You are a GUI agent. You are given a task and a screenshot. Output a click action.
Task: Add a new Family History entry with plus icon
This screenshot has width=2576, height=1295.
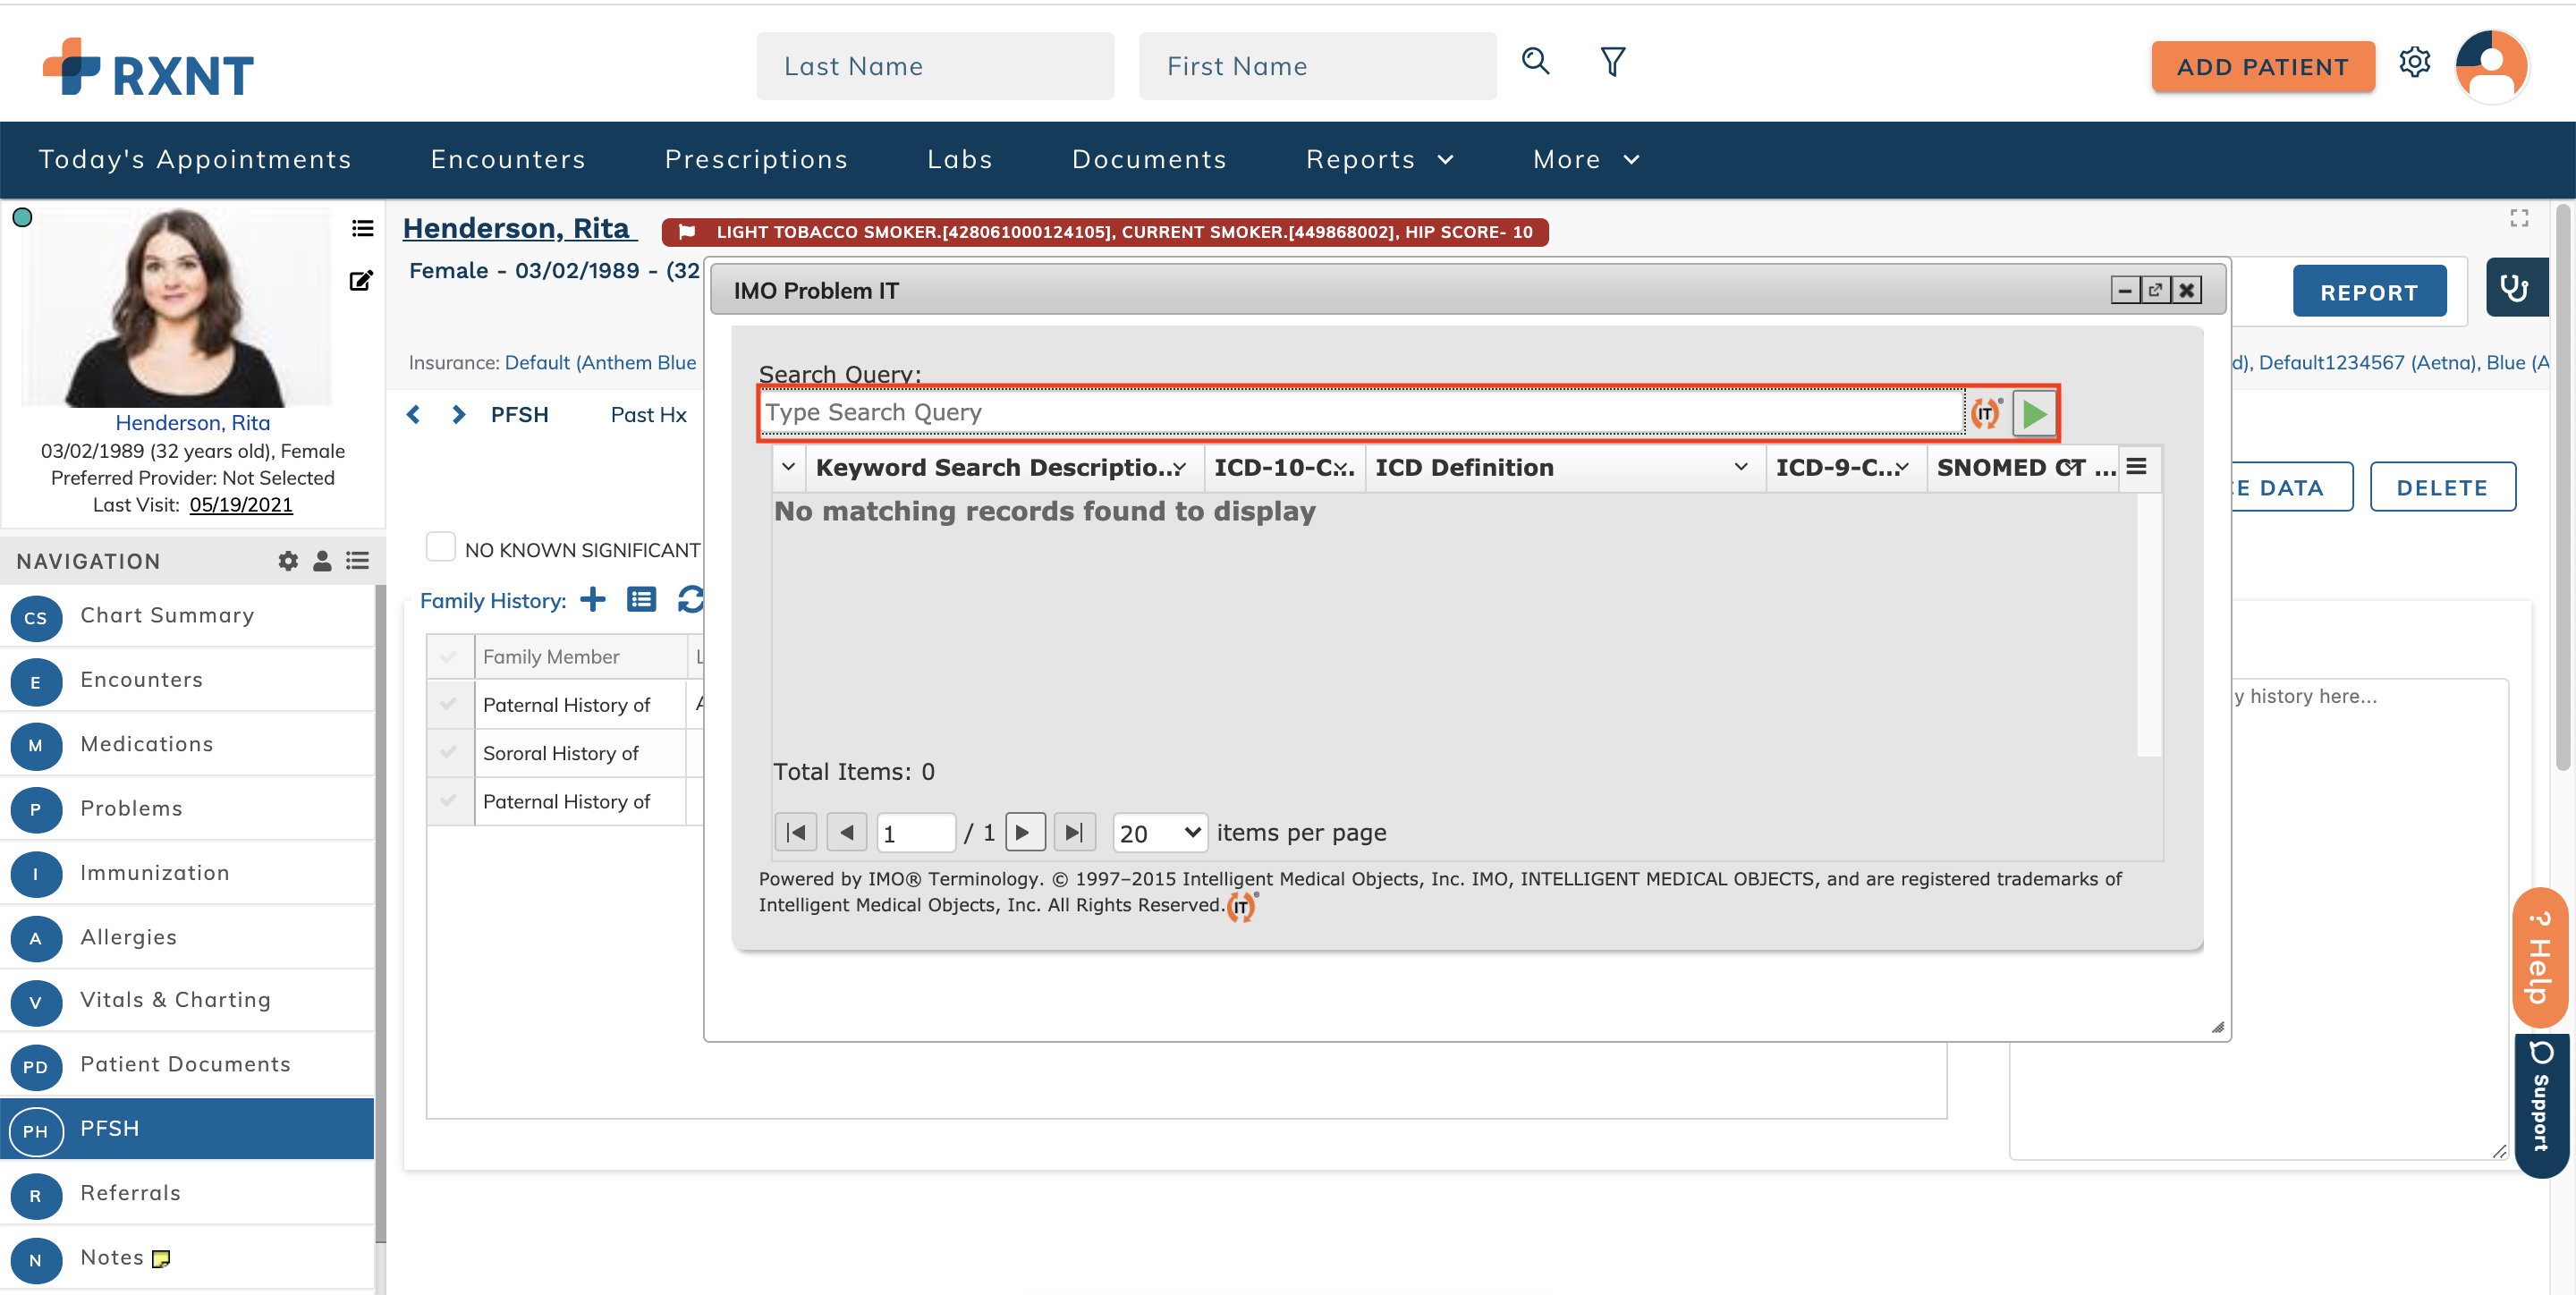pyautogui.click(x=592, y=600)
